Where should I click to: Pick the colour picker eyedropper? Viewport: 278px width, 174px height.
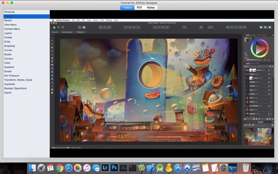coord(251,38)
